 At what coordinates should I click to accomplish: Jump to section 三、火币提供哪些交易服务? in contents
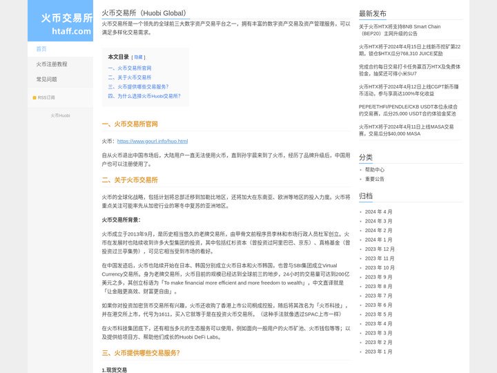[138, 86]
